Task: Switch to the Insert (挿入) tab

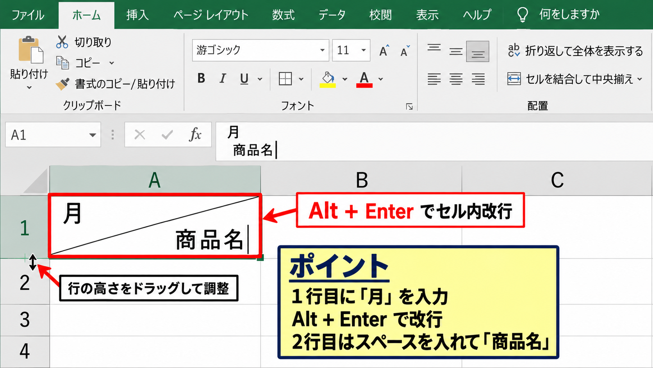Action: 137,15
